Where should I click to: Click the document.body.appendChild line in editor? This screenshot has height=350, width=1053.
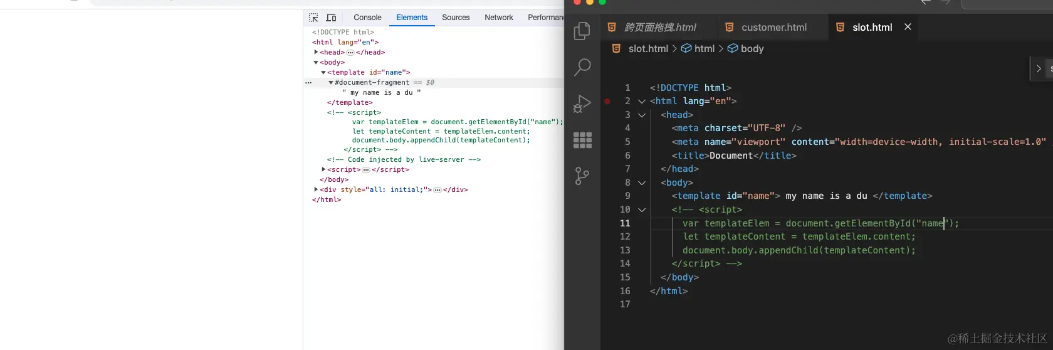click(799, 250)
